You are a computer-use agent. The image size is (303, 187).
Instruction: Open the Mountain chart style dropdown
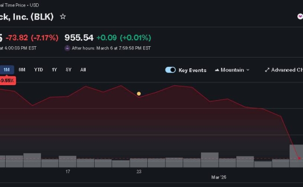(232, 70)
